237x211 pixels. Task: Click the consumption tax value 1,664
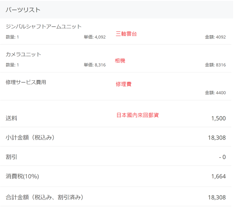click(x=219, y=176)
